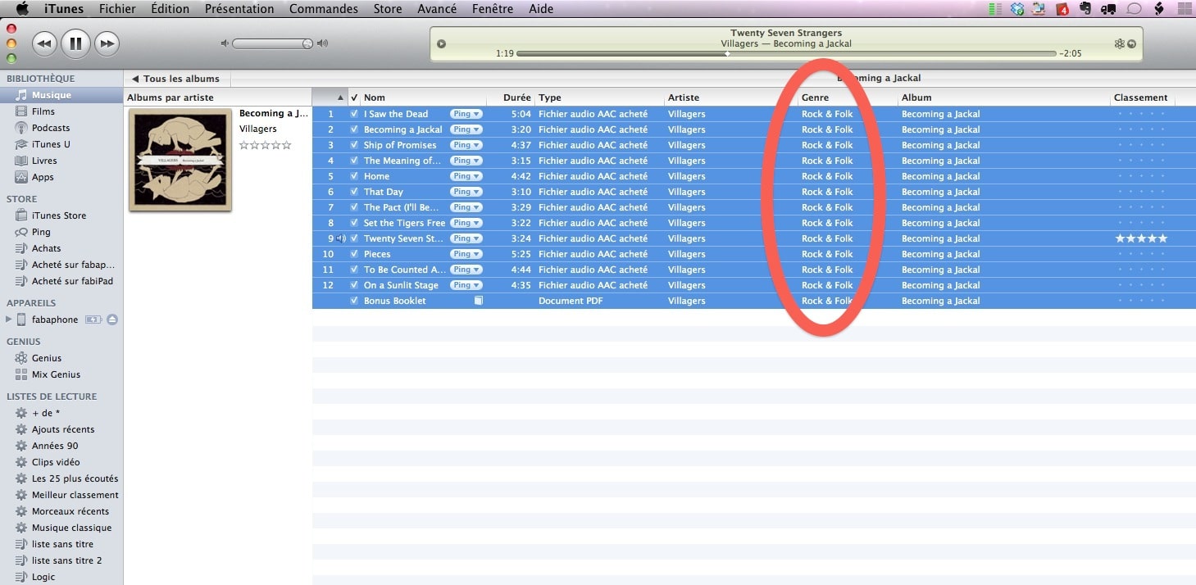Rate album Villagers using stars
1196x585 pixels.
tap(265, 145)
